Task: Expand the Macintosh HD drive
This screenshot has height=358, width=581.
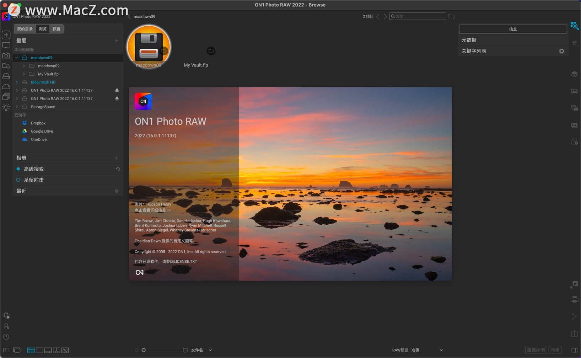Action: tap(17, 82)
